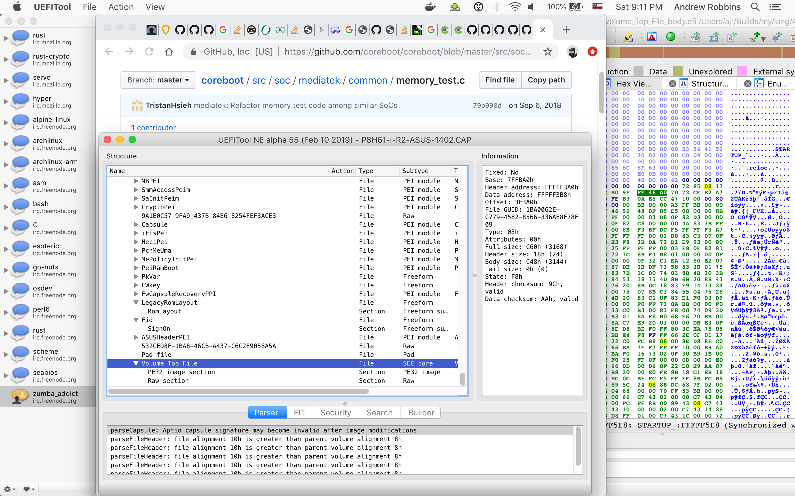Switch to the FIT tab
795x496 pixels.
pyautogui.click(x=299, y=412)
